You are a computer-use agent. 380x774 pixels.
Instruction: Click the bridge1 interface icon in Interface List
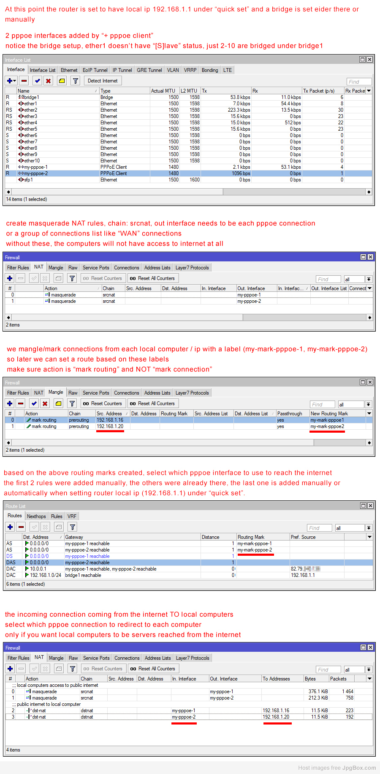pyautogui.click(x=21, y=97)
